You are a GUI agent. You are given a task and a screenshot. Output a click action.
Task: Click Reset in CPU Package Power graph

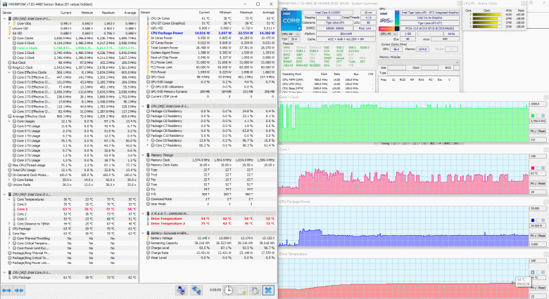click(542, 236)
